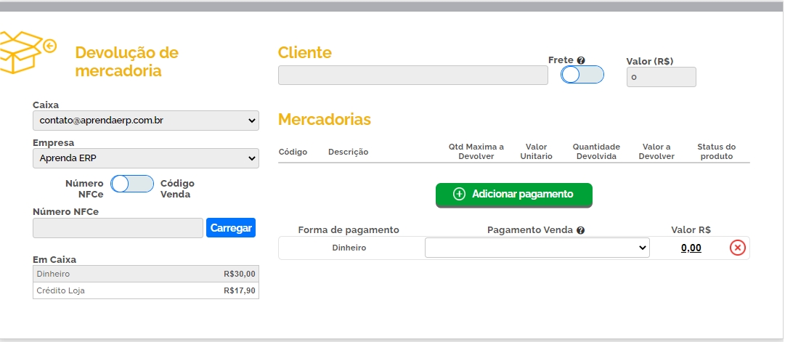Enable the Frete toggle switch
785x342 pixels.
point(582,75)
